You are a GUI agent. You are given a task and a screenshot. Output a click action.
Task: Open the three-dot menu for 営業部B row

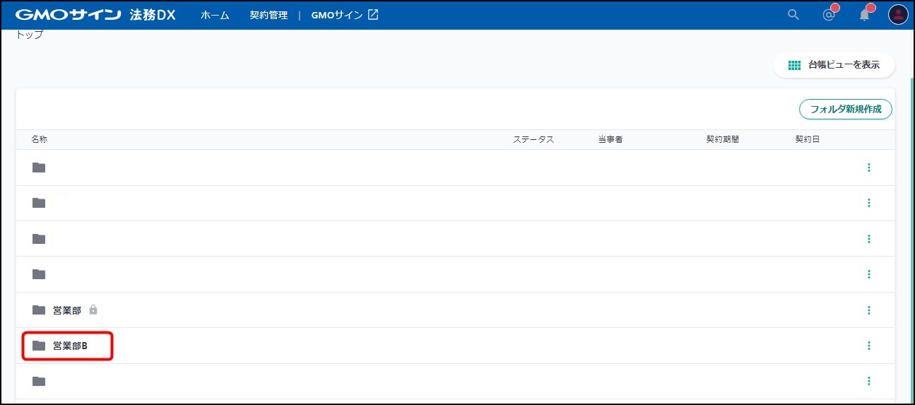coord(868,346)
